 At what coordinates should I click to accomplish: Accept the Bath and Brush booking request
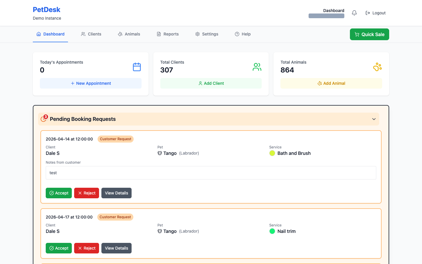(x=59, y=193)
